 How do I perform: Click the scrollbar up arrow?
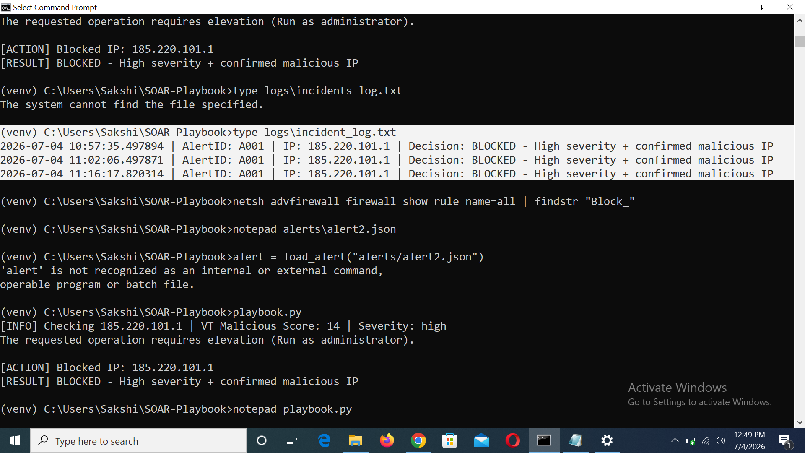point(800,20)
